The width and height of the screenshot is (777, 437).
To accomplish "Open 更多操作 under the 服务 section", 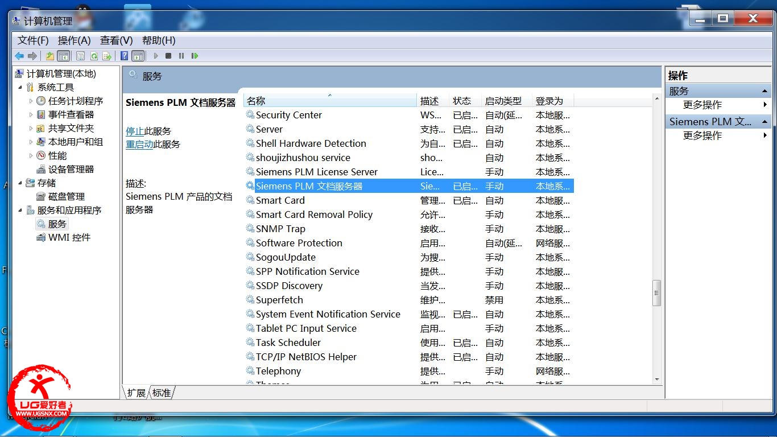I will pyautogui.click(x=702, y=105).
